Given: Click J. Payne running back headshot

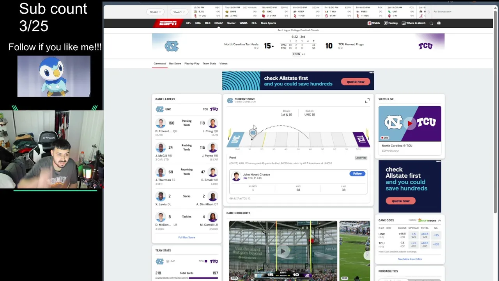Looking at the screenshot, I should [212, 148].
